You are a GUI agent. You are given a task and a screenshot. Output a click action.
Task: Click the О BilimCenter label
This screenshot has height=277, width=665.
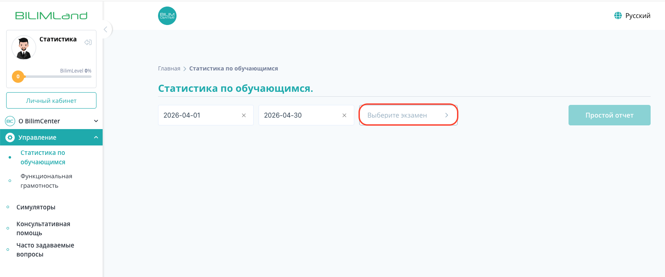[x=39, y=121]
